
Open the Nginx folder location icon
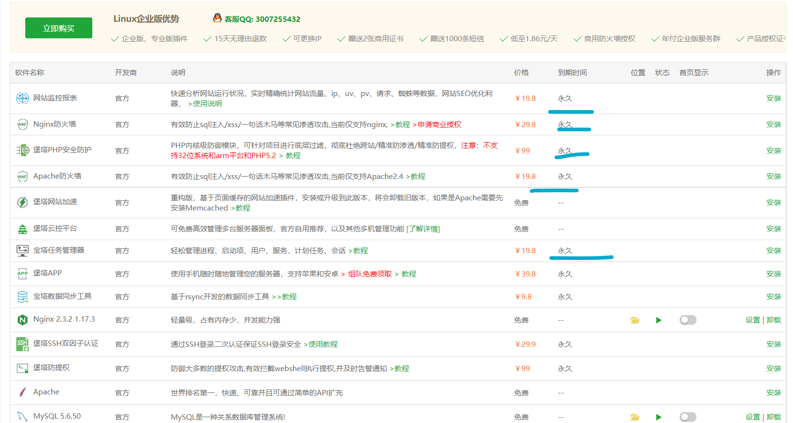coord(635,320)
